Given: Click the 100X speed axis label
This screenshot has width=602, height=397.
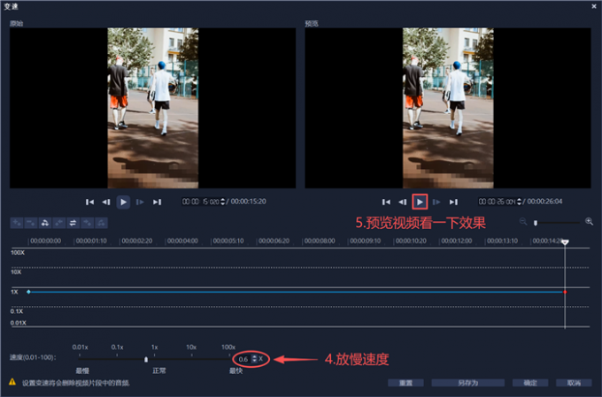Looking at the screenshot, I should pyautogui.click(x=18, y=252).
